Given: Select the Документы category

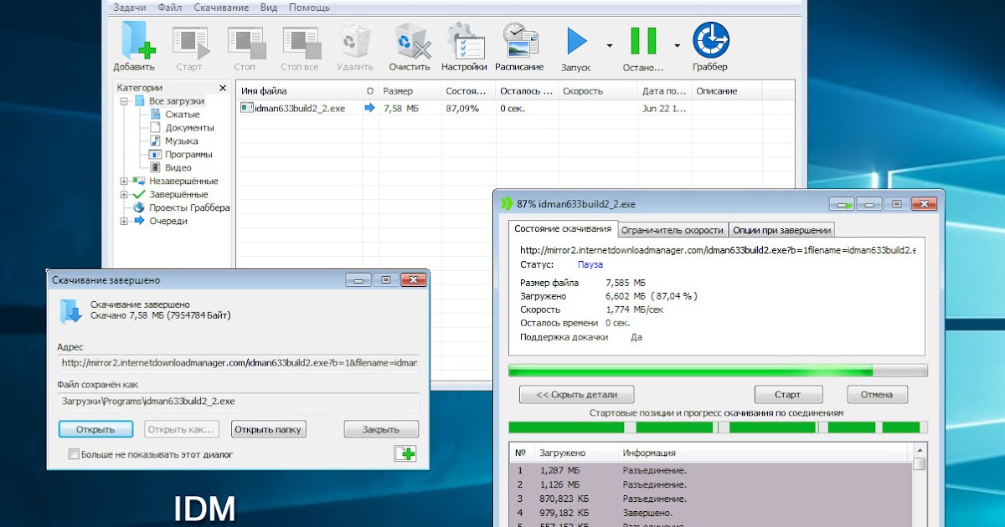Looking at the screenshot, I should click(x=189, y=128).
